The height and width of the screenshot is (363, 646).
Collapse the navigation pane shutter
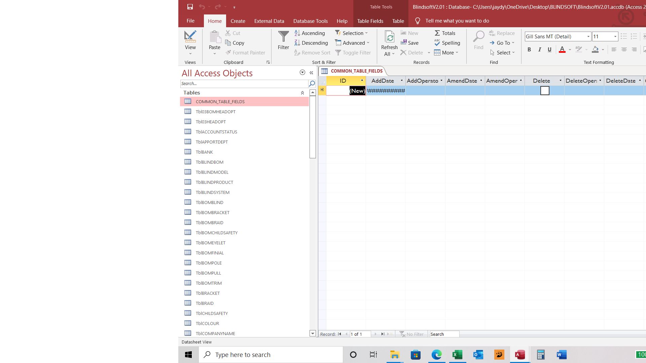[x=311, y=73]
